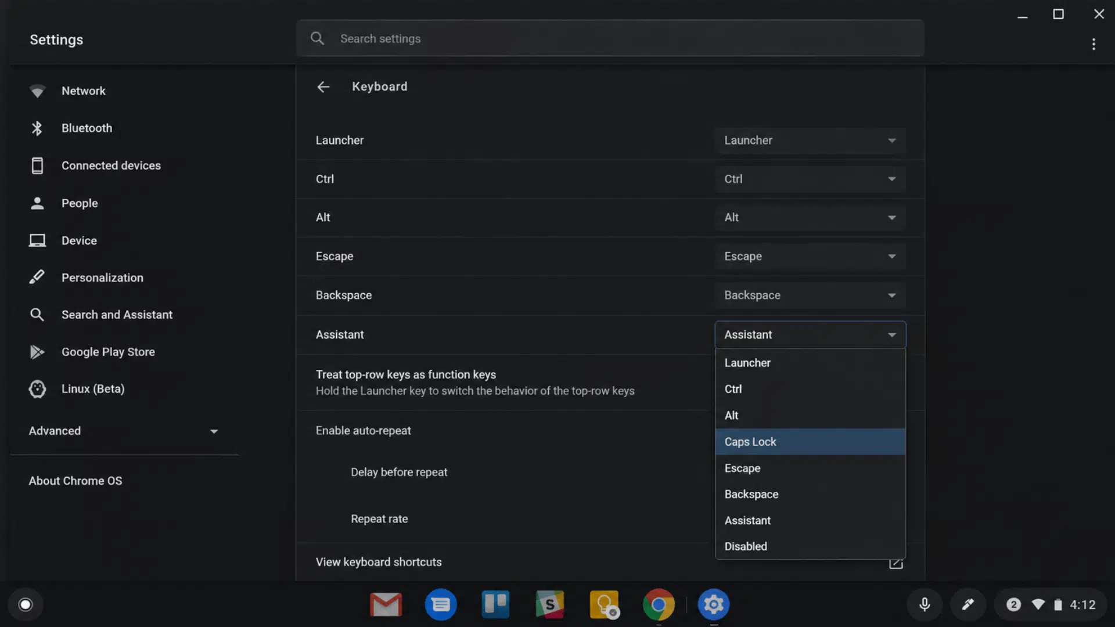The image size is (1115, 627).
Task: Click the Network wifi icon in sidebar
Action: pos(37,91)
